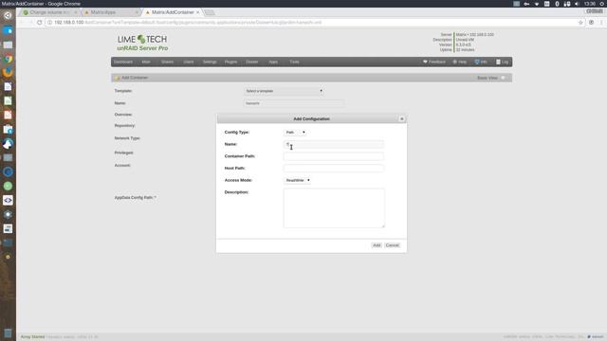This screenshot has width=607, height=341.
Task: Open the Tools menu item
Action: [x=294, y=62]
